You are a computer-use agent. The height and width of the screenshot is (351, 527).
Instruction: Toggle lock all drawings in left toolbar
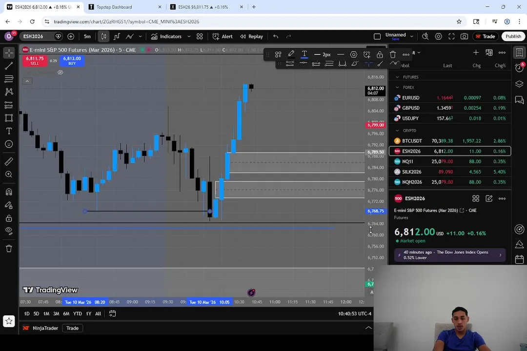tap(9, 218)
